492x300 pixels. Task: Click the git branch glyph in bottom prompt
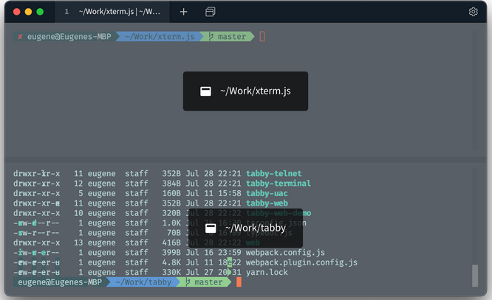[188, 282]
